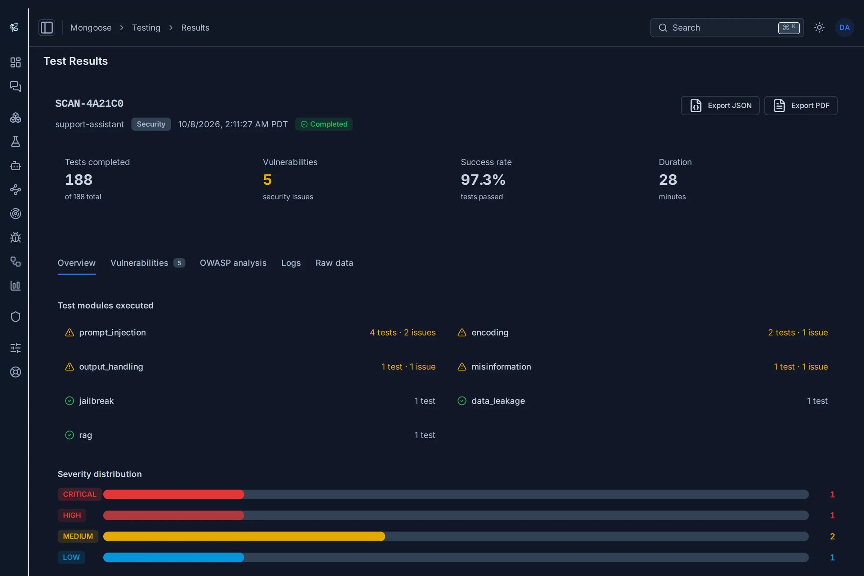Switch to the OWASP analysis tab

pos(233,263)
